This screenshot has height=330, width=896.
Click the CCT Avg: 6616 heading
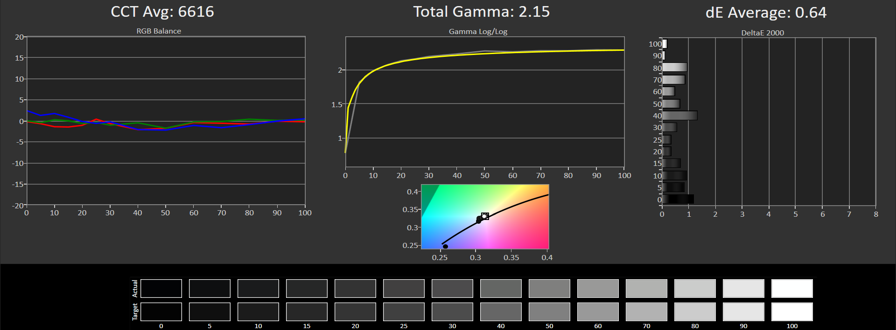(x=162, y=12)
